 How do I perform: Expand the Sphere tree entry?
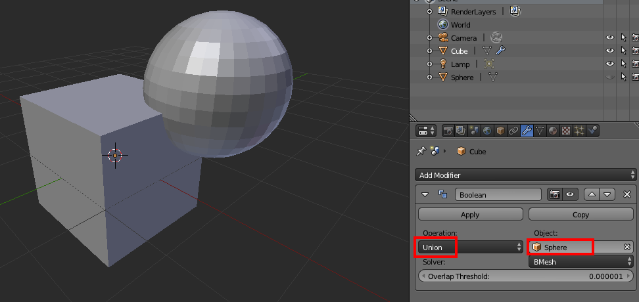[429, 77]
